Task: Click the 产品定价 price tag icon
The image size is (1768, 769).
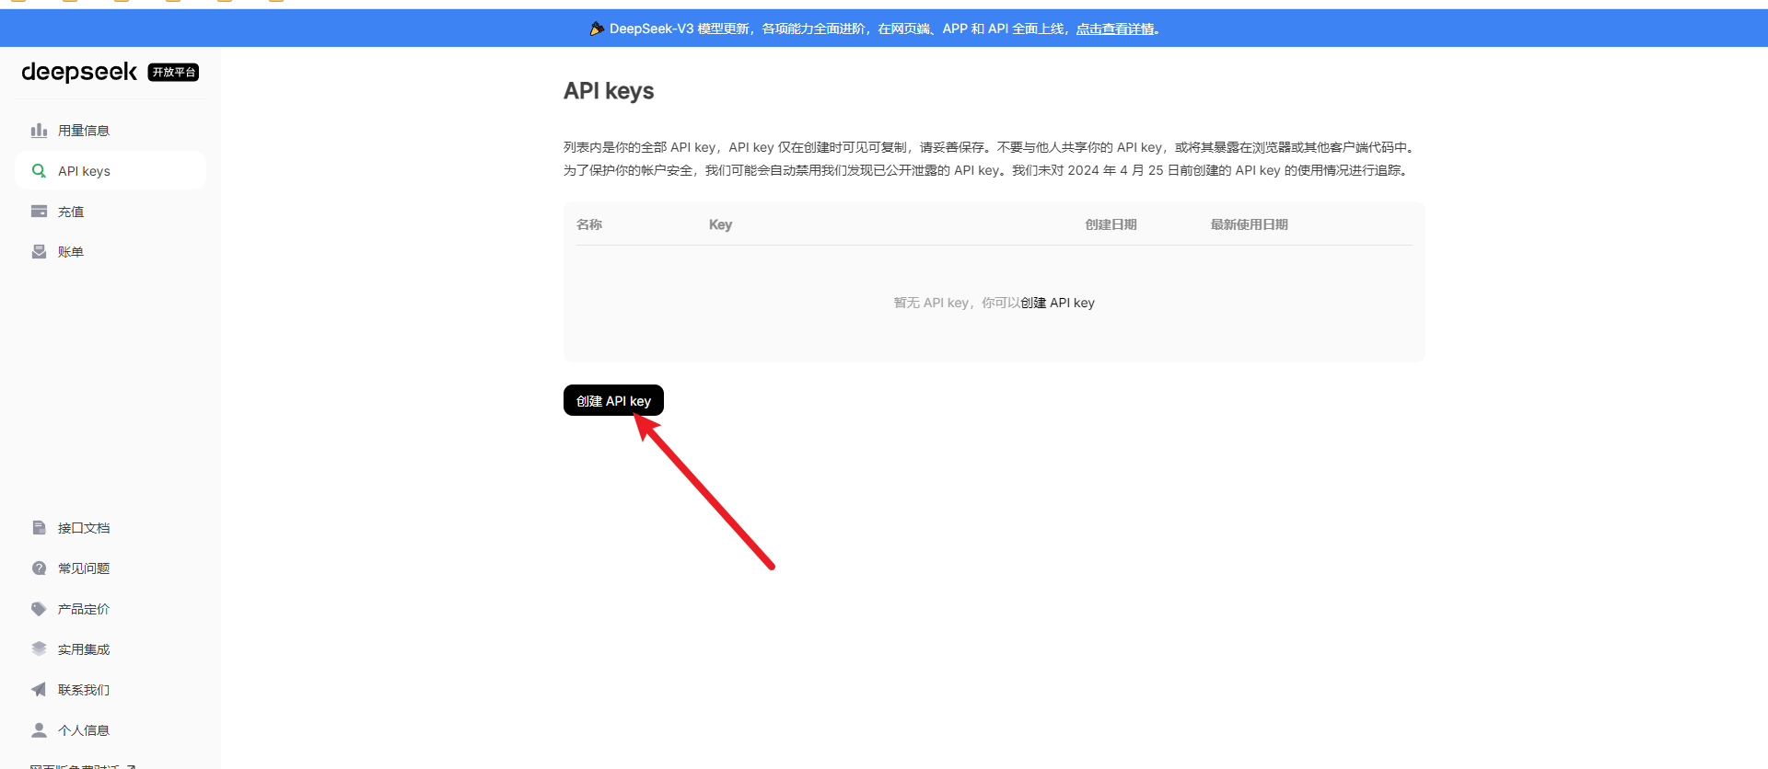Action: pyautogui.click(x=39, y=609)
